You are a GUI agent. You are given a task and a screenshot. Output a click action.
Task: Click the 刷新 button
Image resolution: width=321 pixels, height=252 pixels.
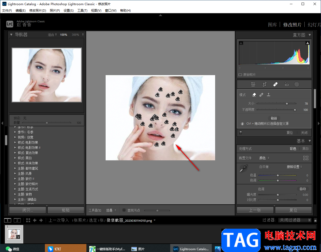(x=274, y=118)
